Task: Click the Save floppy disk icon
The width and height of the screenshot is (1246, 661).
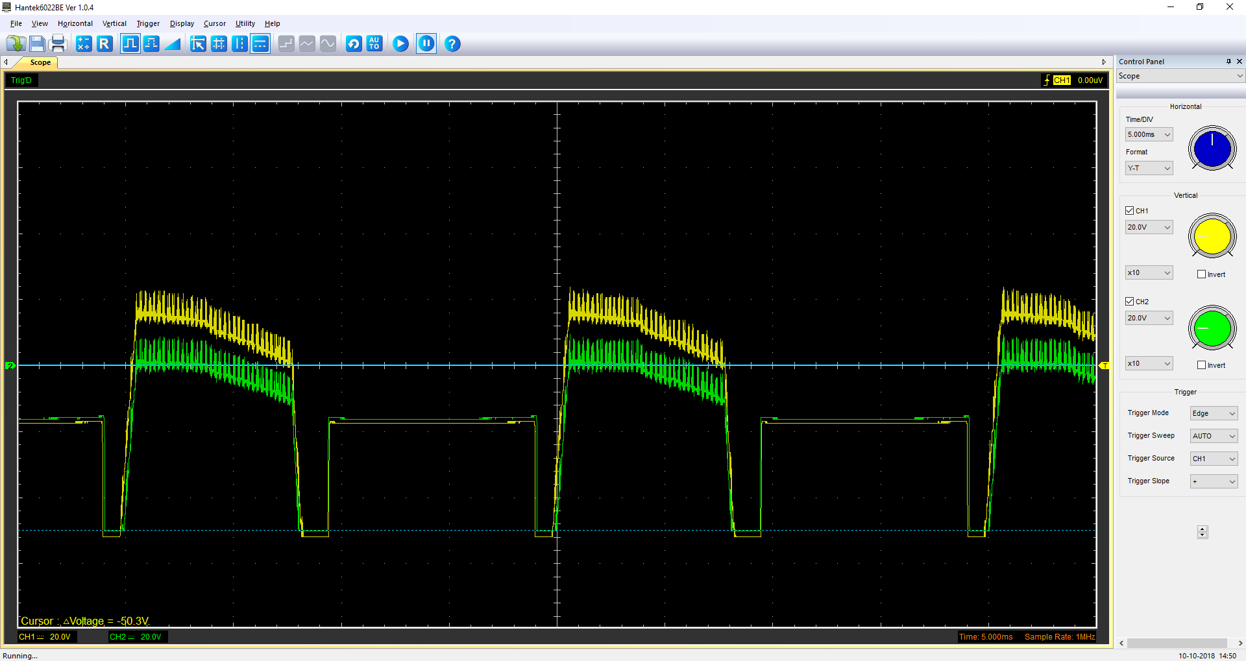Action: pyautogui.click(x=37, y=44)
